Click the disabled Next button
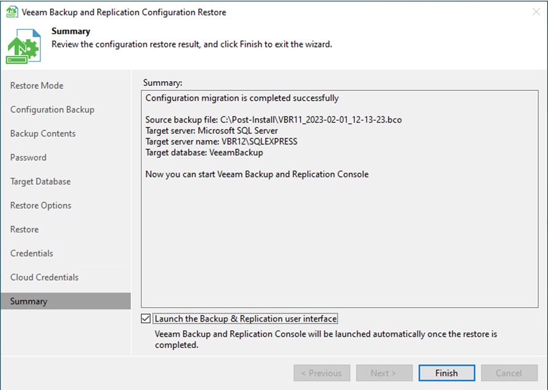The image size is (548, 390). (384, 373)
